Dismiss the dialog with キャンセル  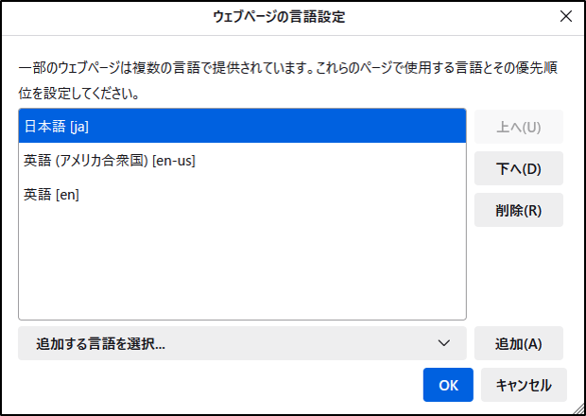(x=523, y=385)
